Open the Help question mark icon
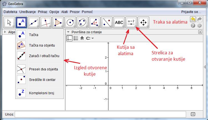This screenshot has width=208, height=120. coord(193,25)
